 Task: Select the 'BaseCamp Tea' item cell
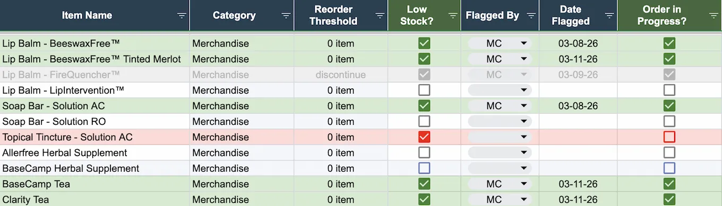94,184
